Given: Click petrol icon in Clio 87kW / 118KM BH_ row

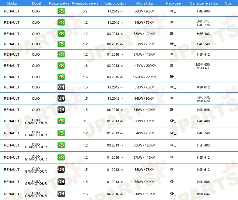Looking at the screenshot, I should point(61,54).
